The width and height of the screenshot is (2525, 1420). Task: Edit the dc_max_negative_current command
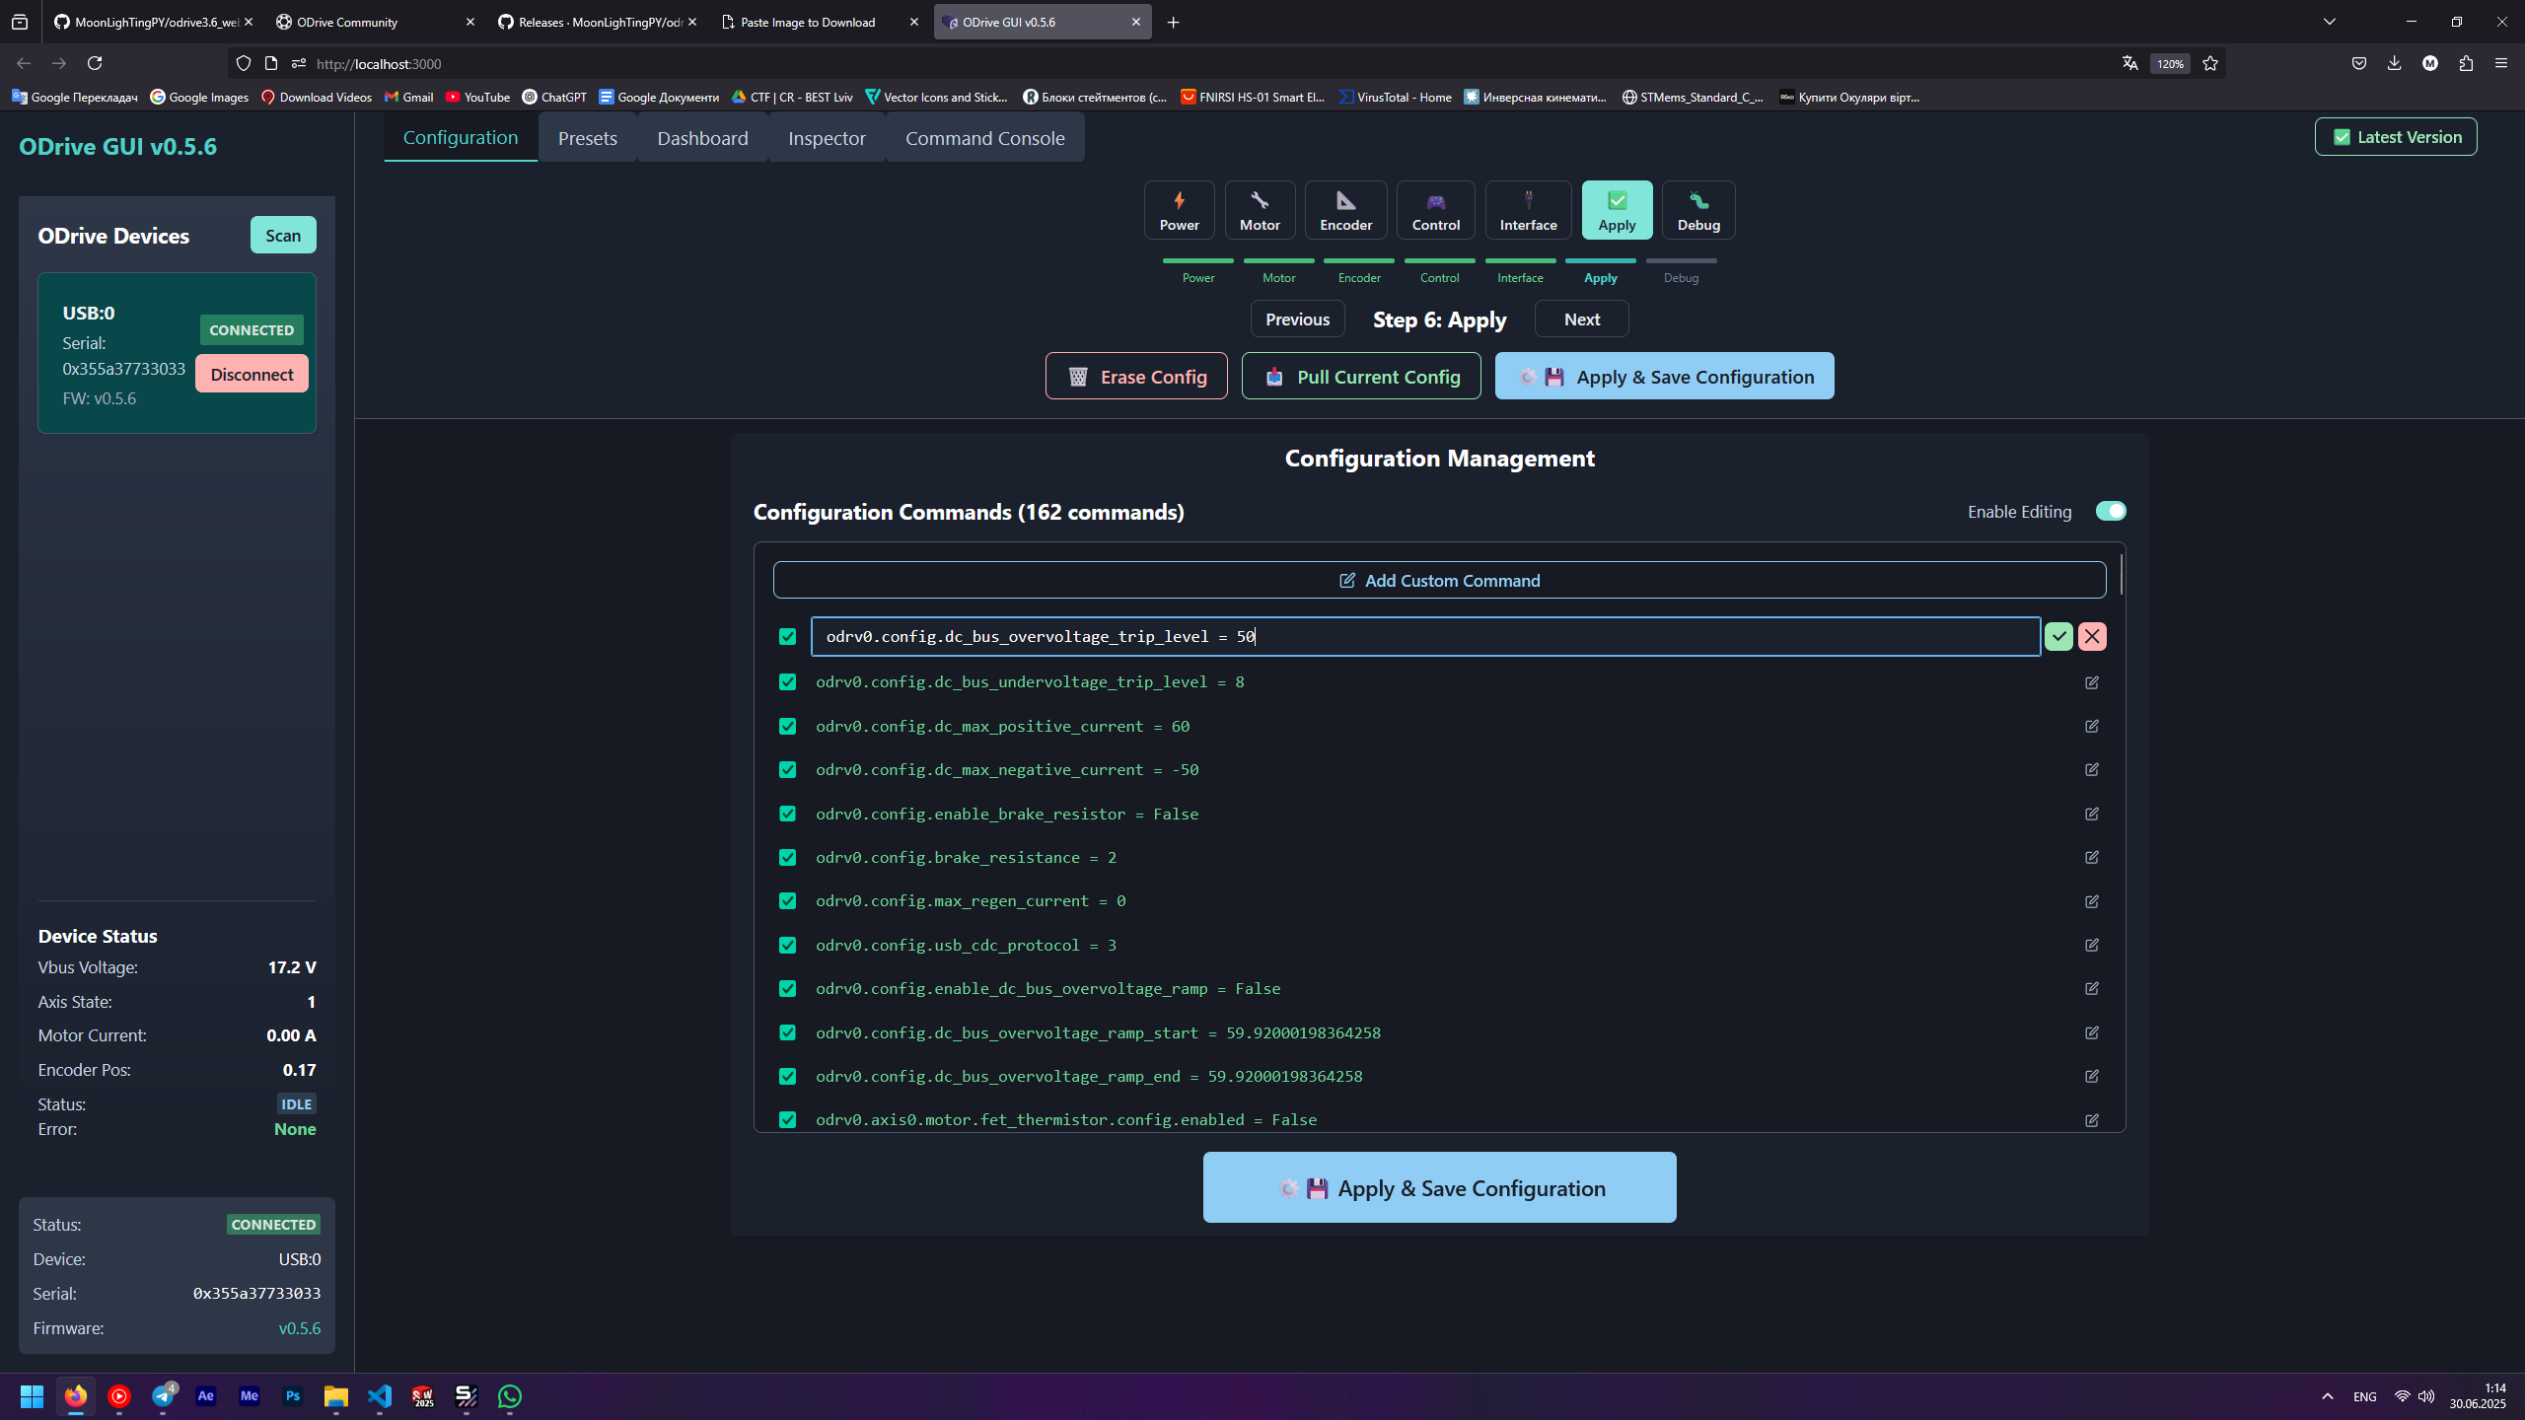[x=2092, y=769]
